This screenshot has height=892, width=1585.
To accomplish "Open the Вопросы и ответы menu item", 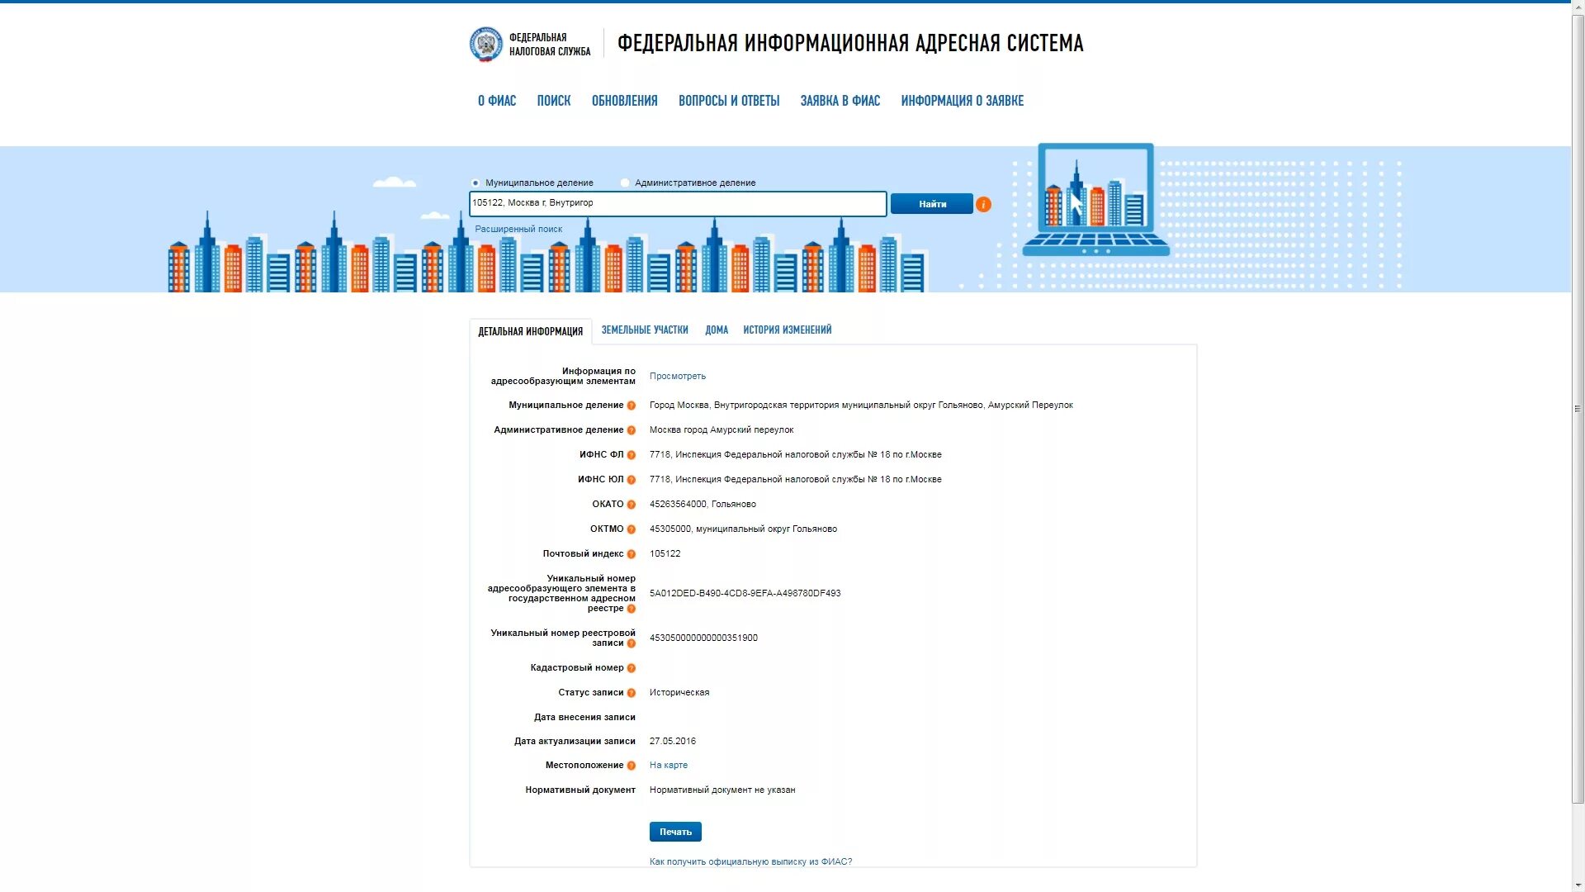I will pos(729,101).
